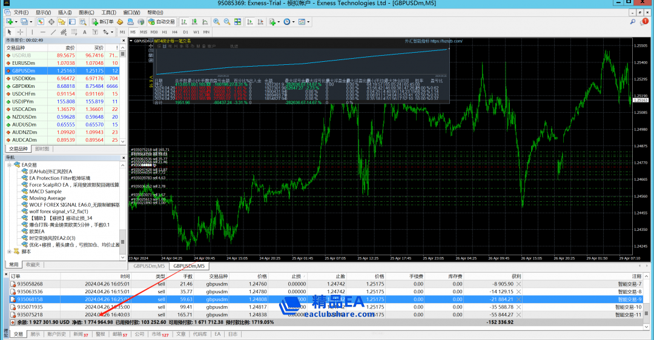Image resolution: width=654 pixels, height=340 pixels.
Task: Click the 新订单 (New Order) toolbar button
Action: click(x=103, y=22)
